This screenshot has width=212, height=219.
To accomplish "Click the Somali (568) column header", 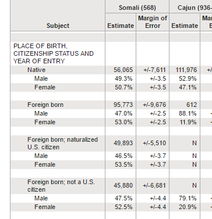I will [137, 8].
